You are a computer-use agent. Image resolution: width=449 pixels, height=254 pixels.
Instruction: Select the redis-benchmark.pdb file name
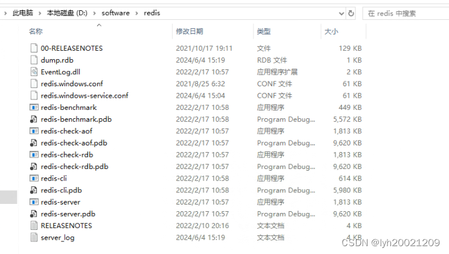[x=76, y=119]
